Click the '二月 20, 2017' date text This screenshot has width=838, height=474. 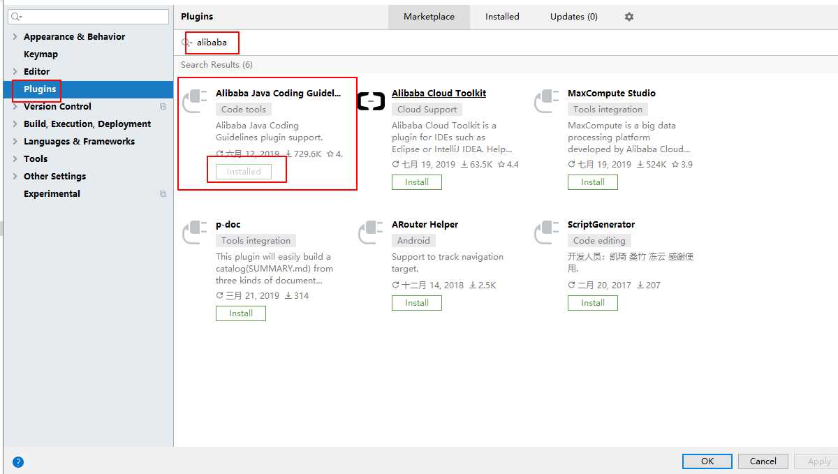[x=605, y=286]
